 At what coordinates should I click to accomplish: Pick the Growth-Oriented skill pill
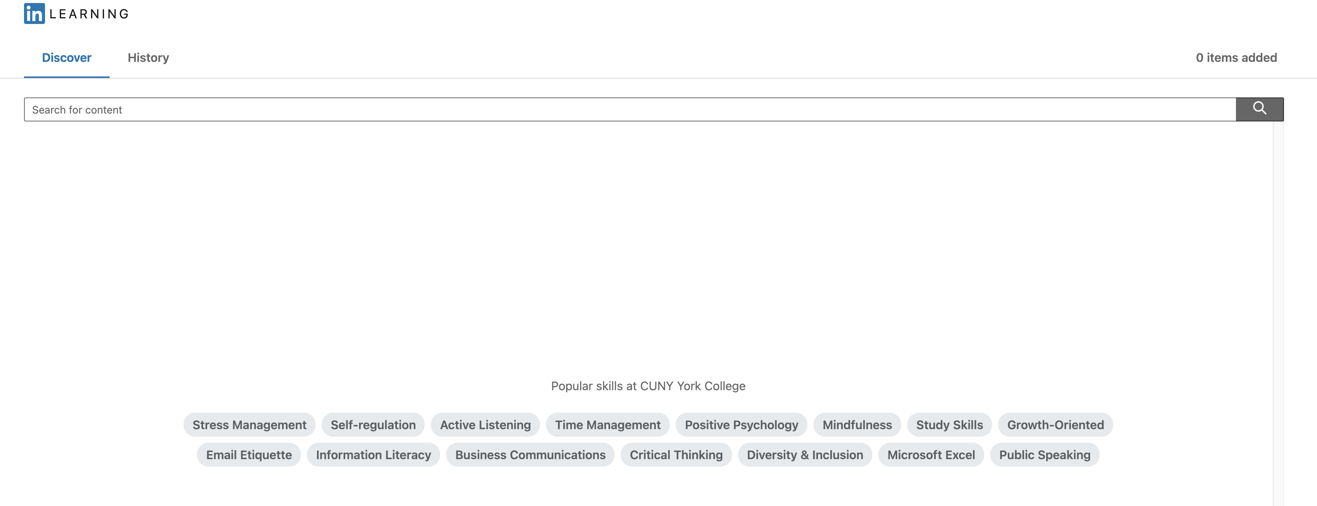(x=1055, y=425)
